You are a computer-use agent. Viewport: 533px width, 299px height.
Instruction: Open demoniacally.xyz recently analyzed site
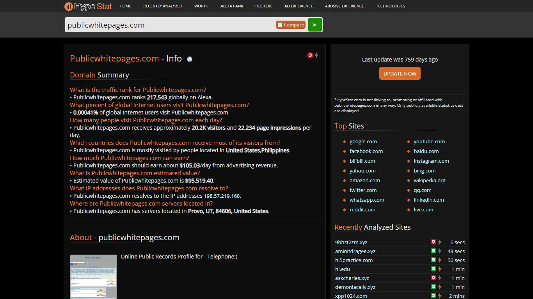pyautogui.click(x=355, y=287)
